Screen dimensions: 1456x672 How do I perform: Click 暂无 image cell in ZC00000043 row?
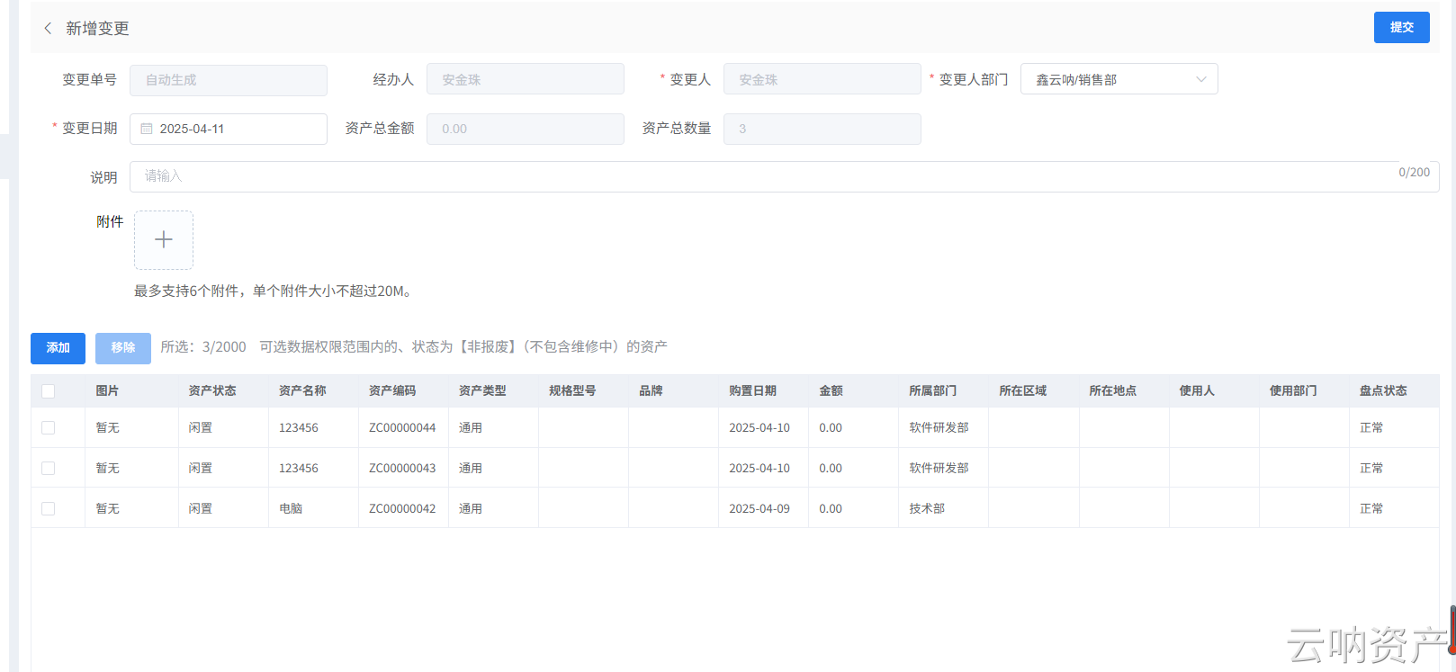click(x=107, y=469)
